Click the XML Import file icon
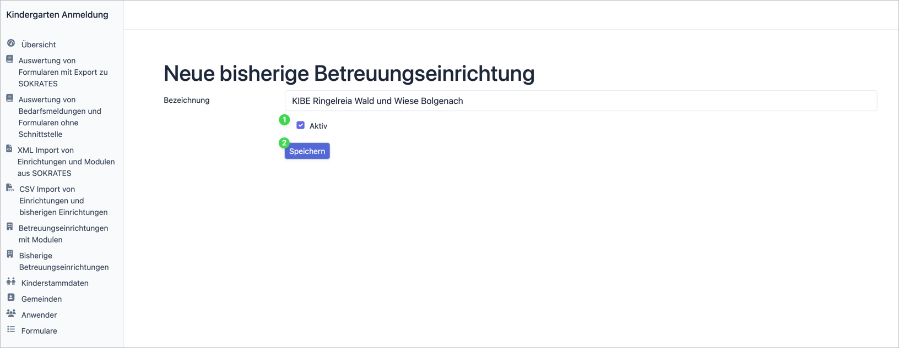This screenshot has width=899, height=348. point(9,149)
